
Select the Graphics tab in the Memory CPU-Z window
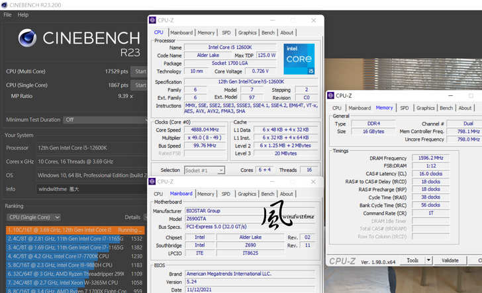pyautogui.click(x=425, y=108)
